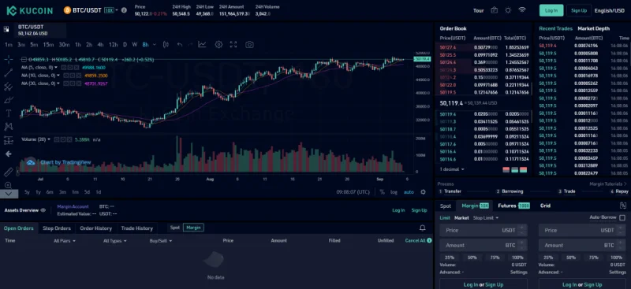Open the Stop Limit order type dropdown

[x=486, y=218]
